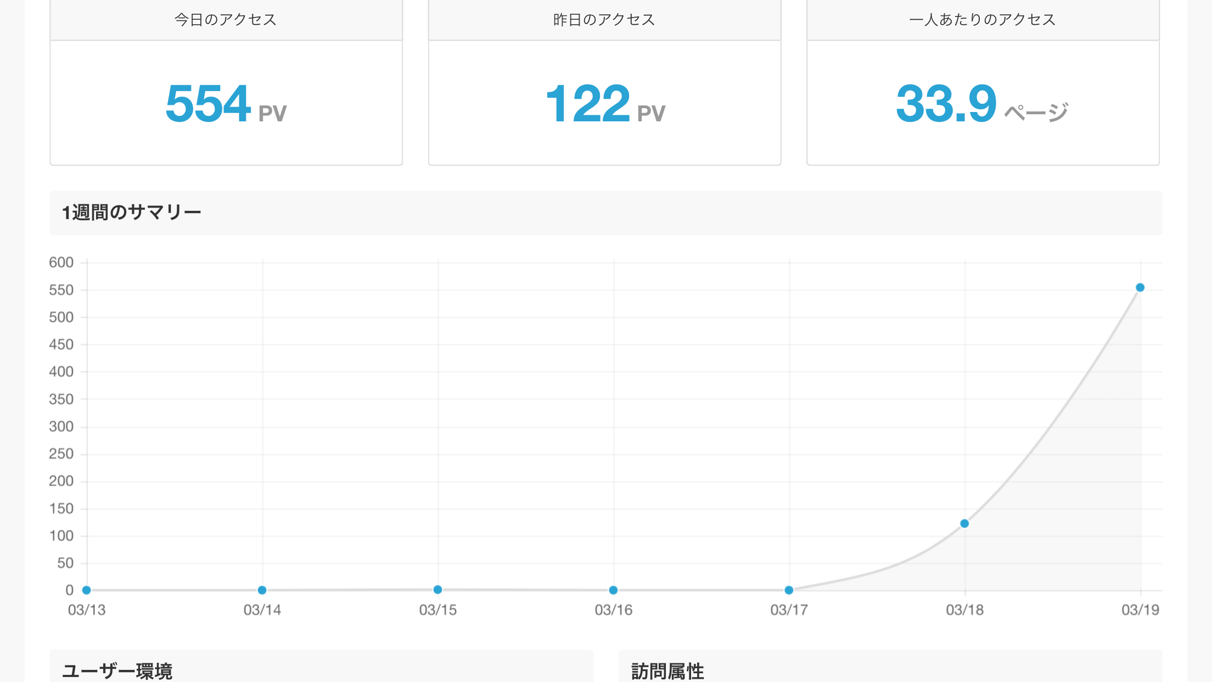1212x682 pixels.
Task: Click the 600 y-axis label
Action: click(61, 262)
